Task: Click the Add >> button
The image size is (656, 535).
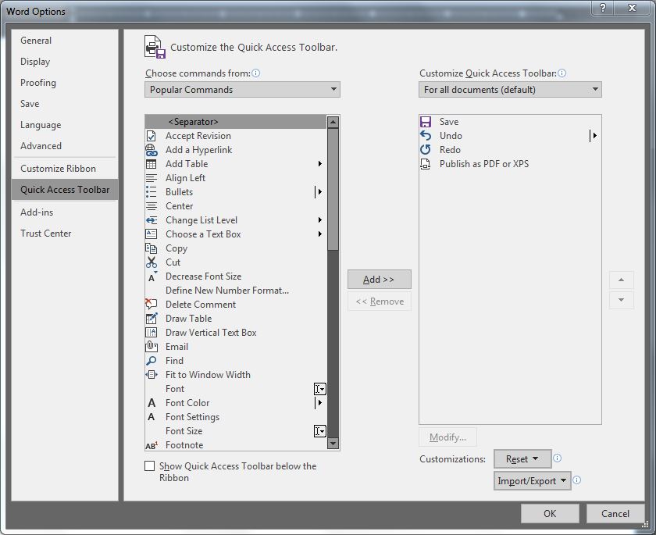Action: 380,280
